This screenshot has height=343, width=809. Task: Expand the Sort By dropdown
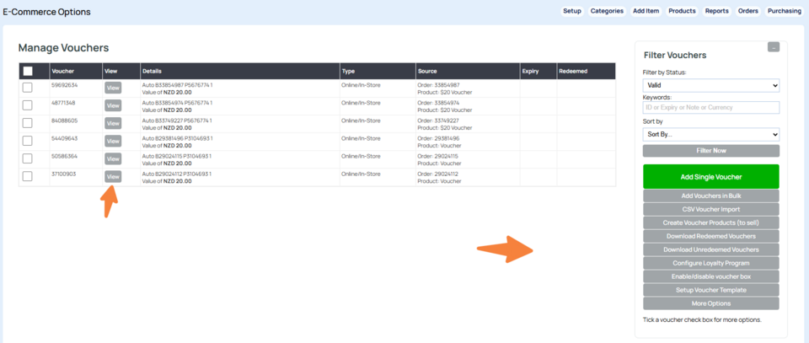coord(710,134)
